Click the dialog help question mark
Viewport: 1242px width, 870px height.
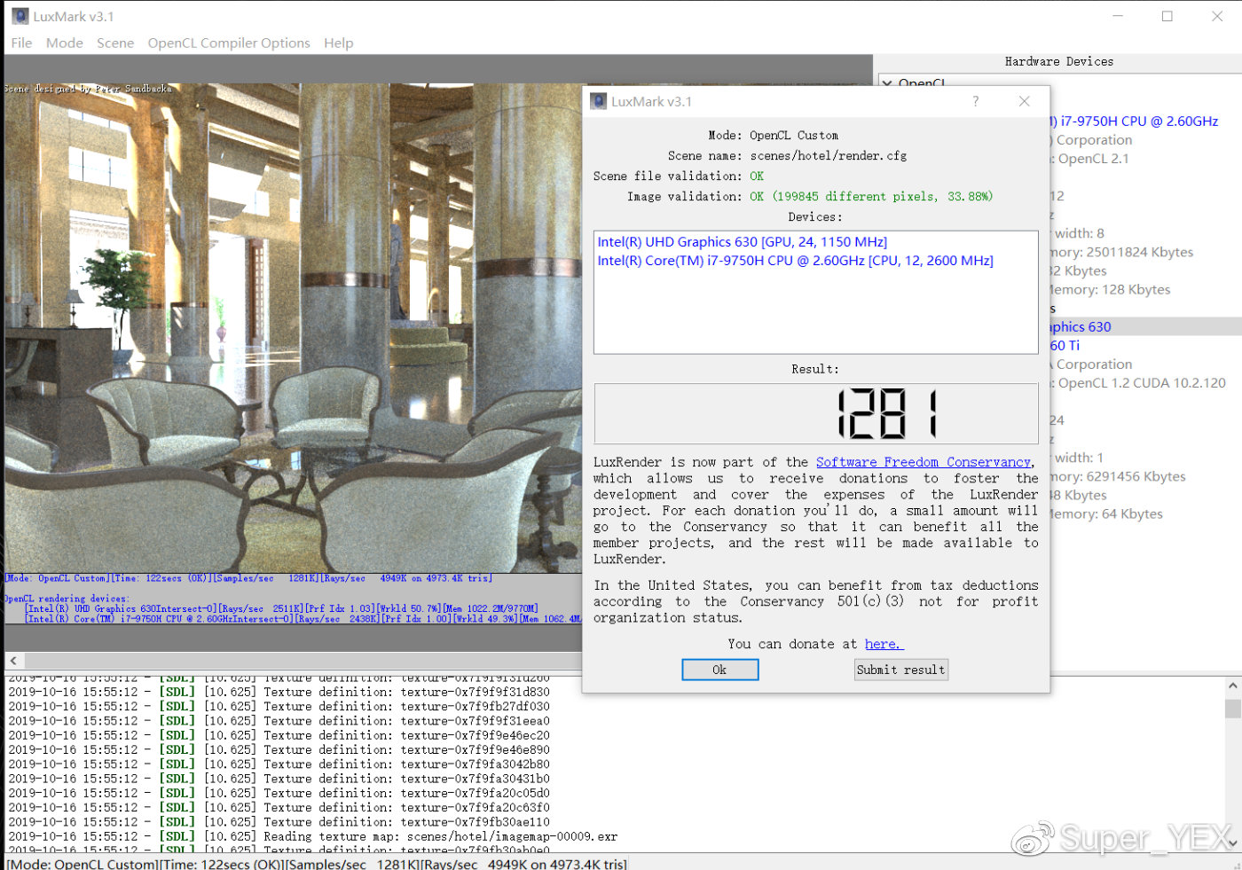[x=976, y=101]
